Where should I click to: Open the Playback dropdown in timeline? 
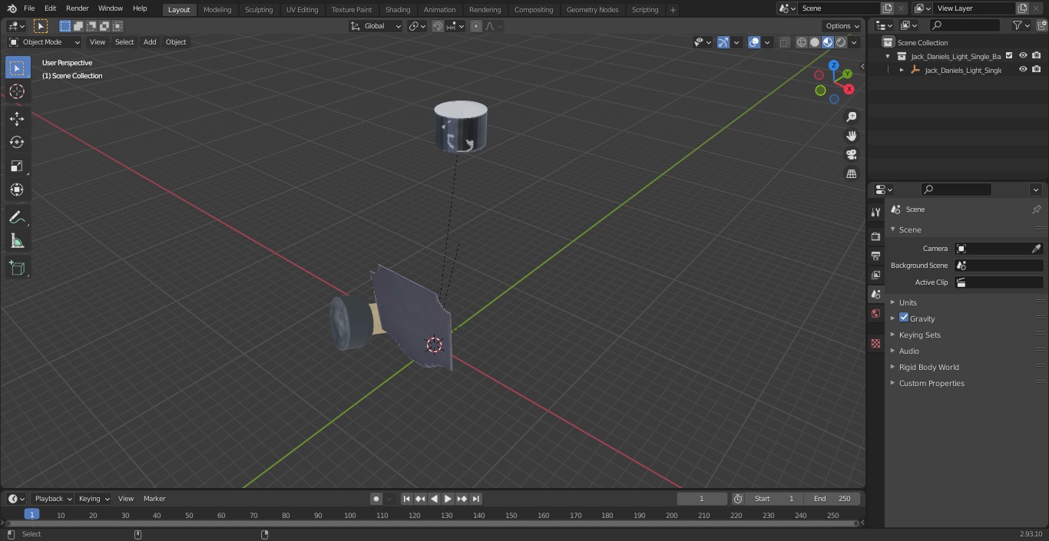click(52, 499)
